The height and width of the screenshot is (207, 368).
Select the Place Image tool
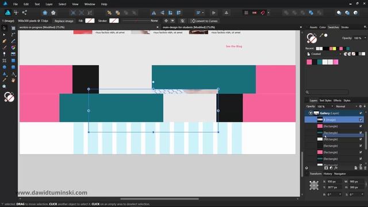click(x=13, y=54)
